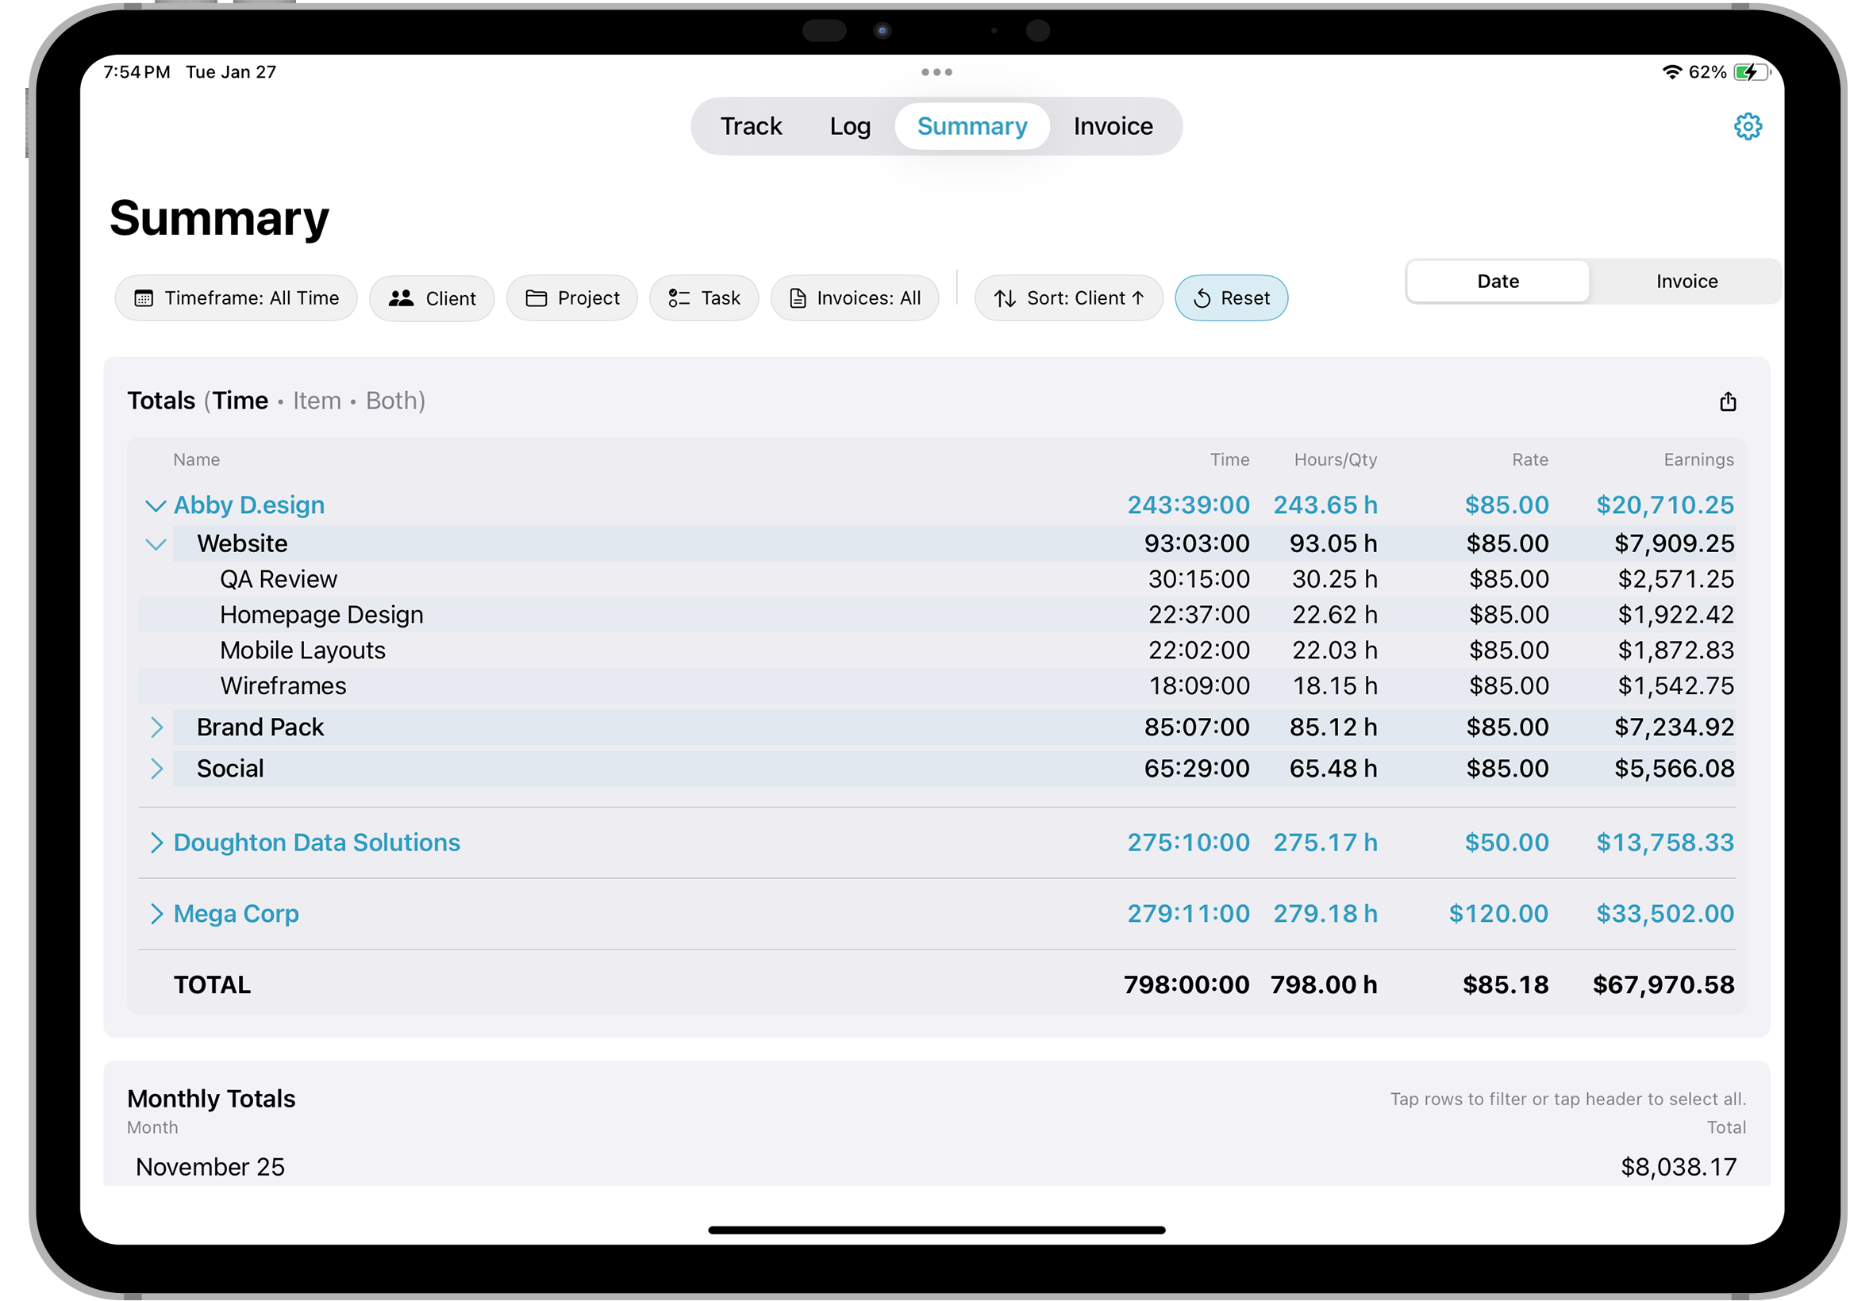Expand the Brand Pack project
Screen dimensions: 1873x1301
(x=156, y=727)
